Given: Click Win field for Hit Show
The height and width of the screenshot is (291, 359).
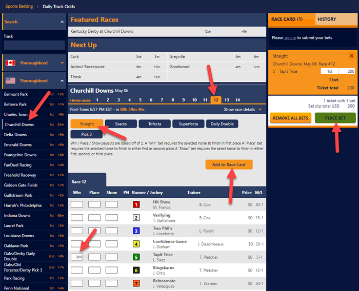Looking at the screenshot, I should click(x=77, y=204).
